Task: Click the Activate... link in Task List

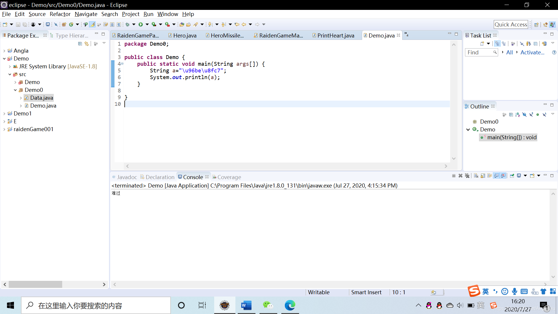Action: click(x=532, y=52)
